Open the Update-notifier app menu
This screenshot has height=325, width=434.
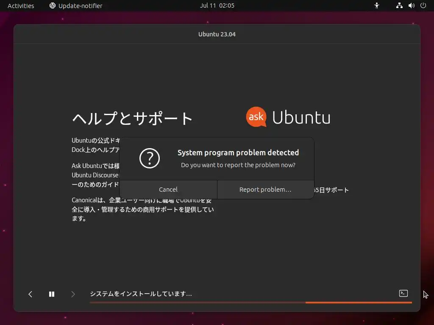point(75,6)
